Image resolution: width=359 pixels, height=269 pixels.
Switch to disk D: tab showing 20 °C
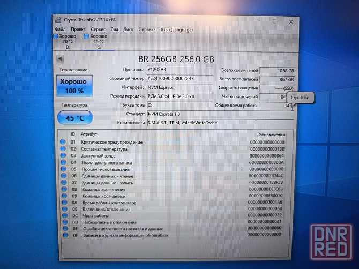(x=68, y=41)
